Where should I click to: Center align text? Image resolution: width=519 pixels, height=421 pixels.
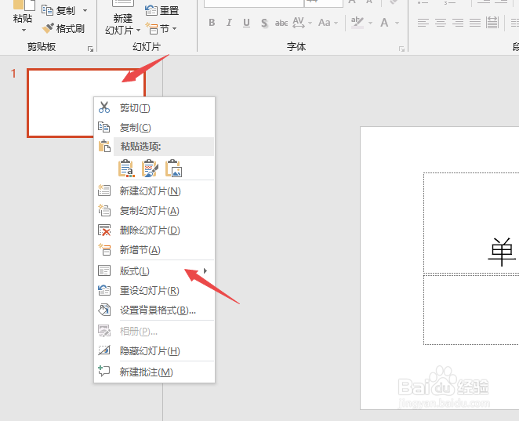[x=441, y=23]
